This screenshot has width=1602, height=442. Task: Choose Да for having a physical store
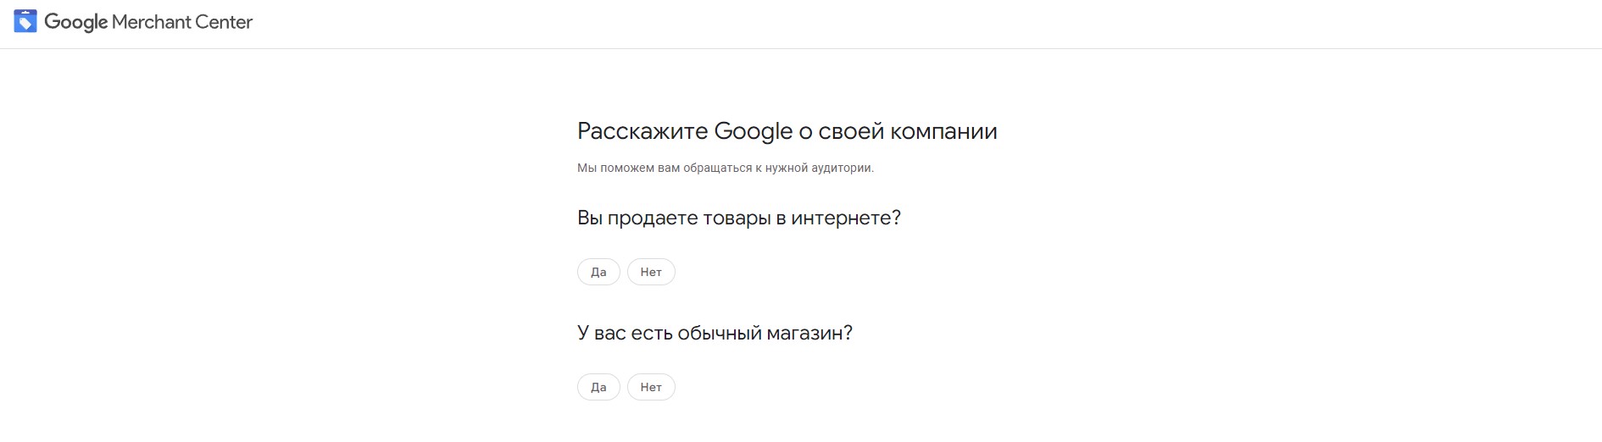click(x=598, y=387)
